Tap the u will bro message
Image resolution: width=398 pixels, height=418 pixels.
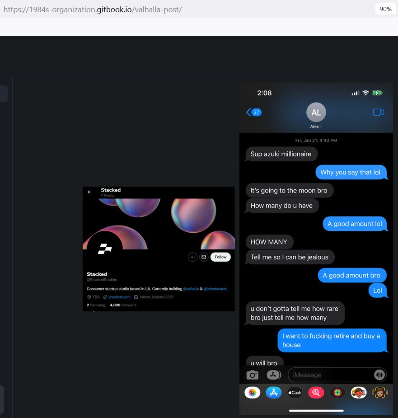point(264,361)
